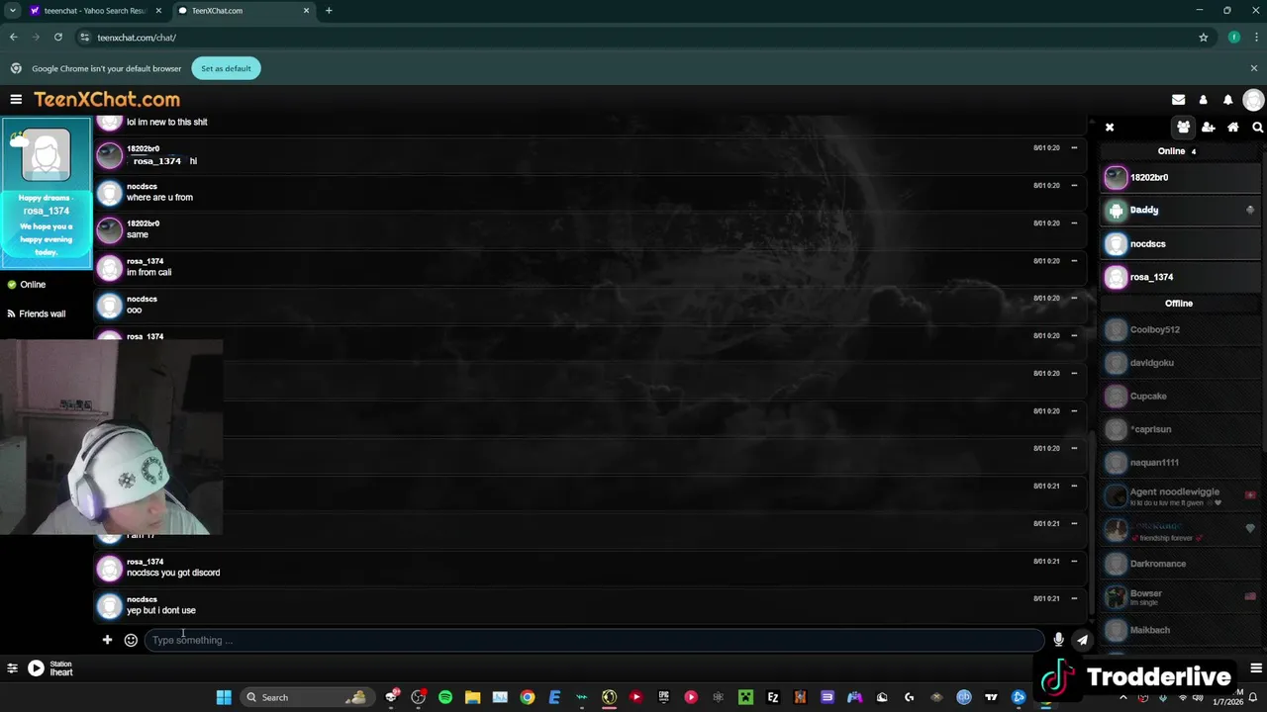This screenshot has width=1267, height=712.
Task: Bookmark this page with star icon
Action: [1204, 38]
